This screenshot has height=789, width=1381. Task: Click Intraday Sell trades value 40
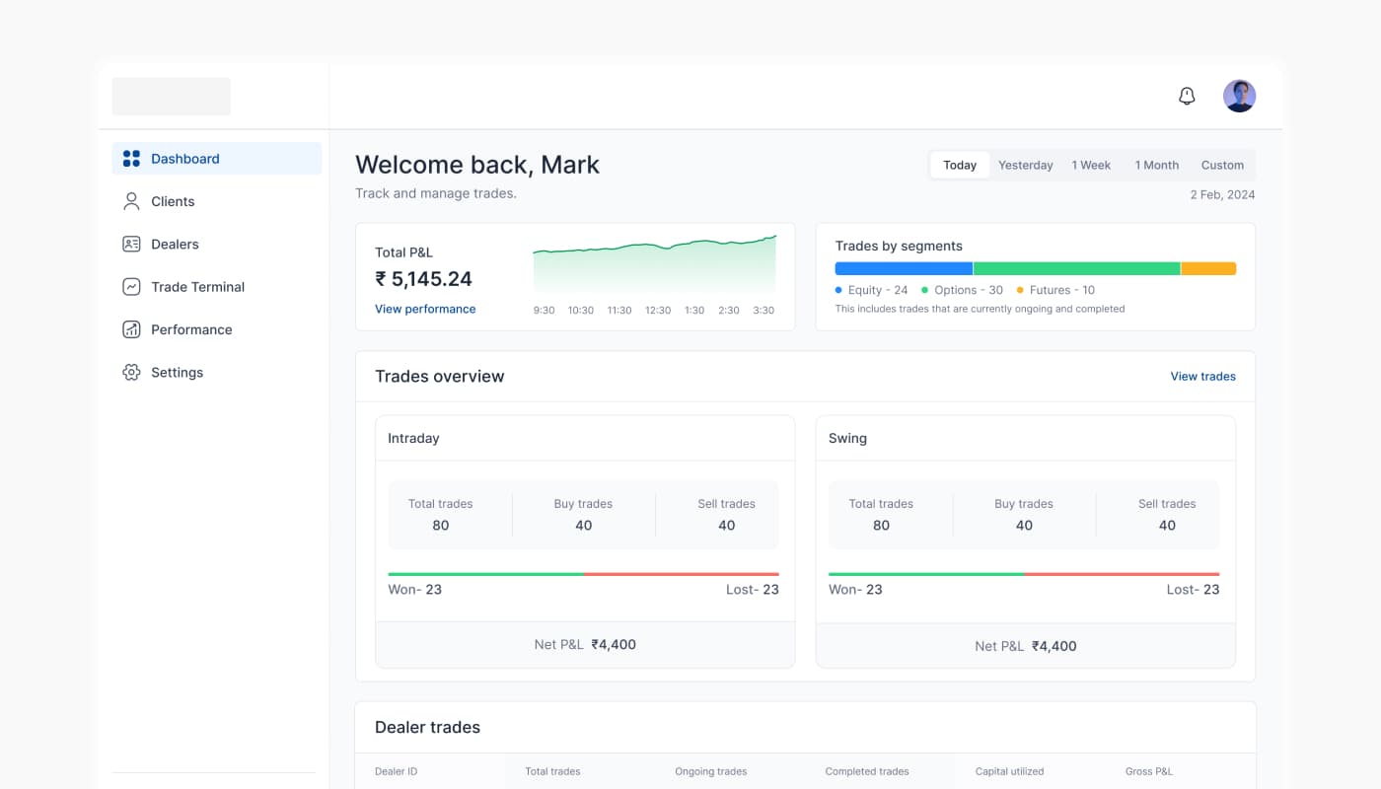click(727, 526)
